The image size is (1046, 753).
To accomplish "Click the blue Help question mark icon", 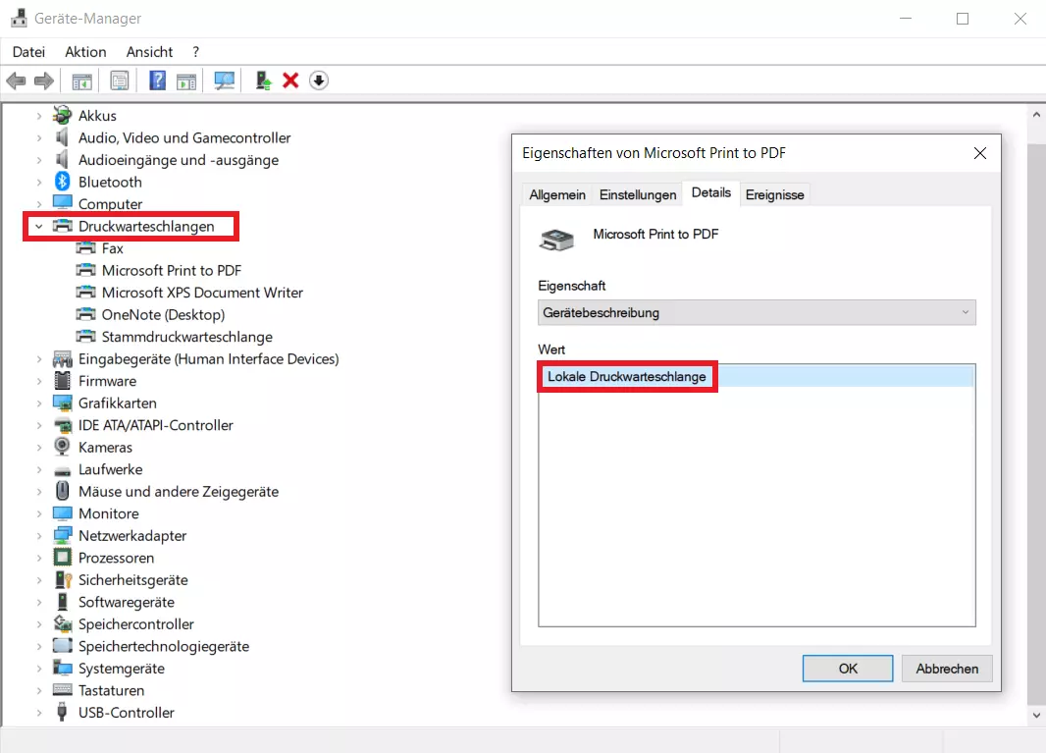I will 157,81.
